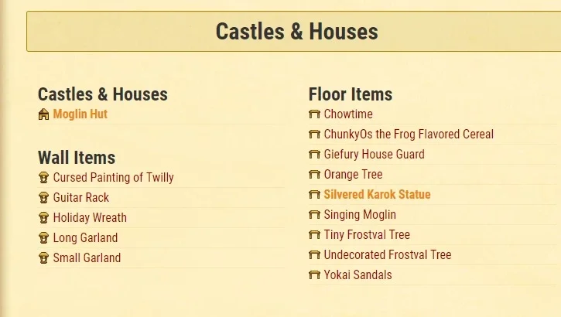Click the Cursed Painting of Twilly link

114,178
